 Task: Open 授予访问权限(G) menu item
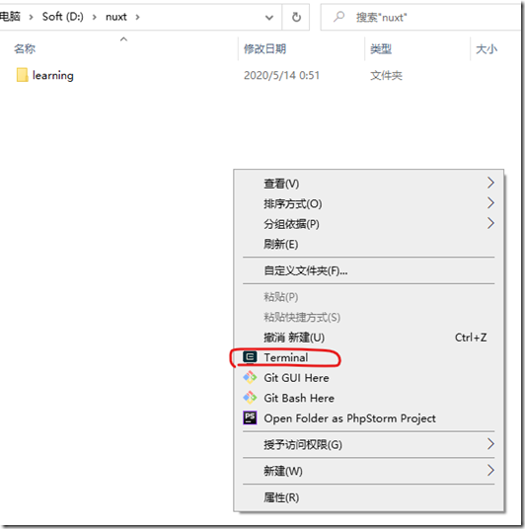368,445
